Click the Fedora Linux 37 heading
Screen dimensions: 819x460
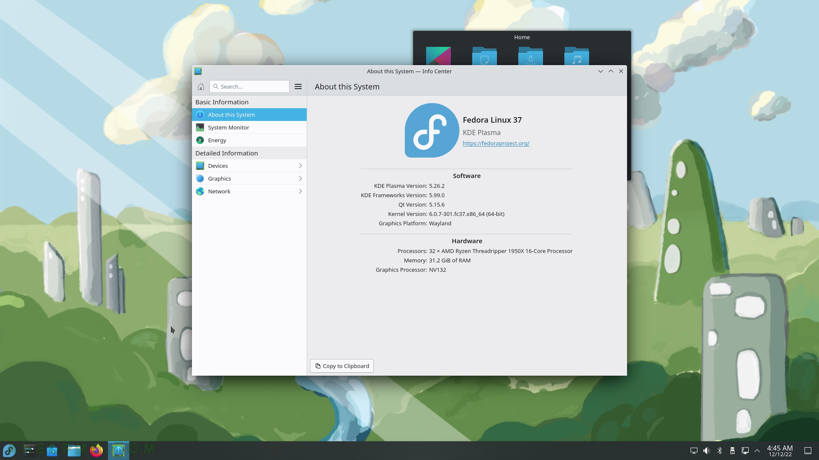(x=492, y=120)
